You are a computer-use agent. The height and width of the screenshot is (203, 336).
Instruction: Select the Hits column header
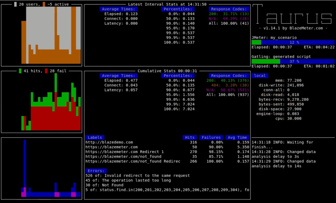pos(190,137)
